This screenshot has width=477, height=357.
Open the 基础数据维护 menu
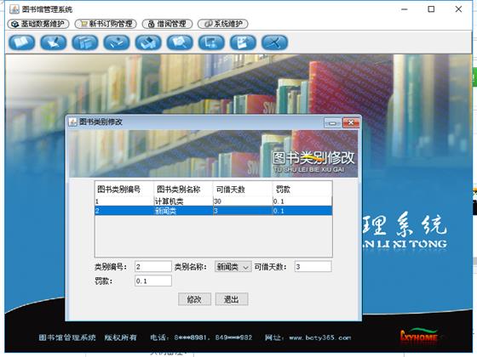click(x=38, y=24)
